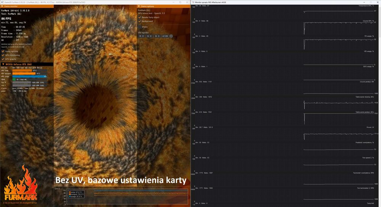Click the blue GPU usage bar
The height and width of the screenshot is (207, 381).
click(30, 76)
